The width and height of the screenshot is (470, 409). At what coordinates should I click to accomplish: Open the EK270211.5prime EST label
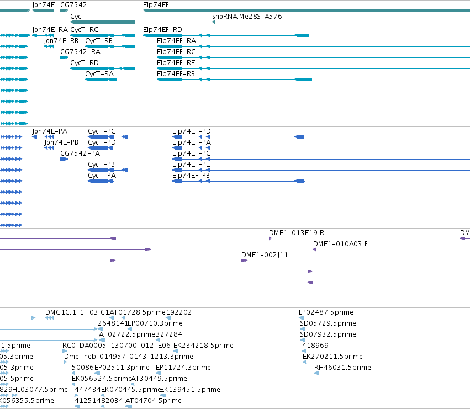click(332, 357)
